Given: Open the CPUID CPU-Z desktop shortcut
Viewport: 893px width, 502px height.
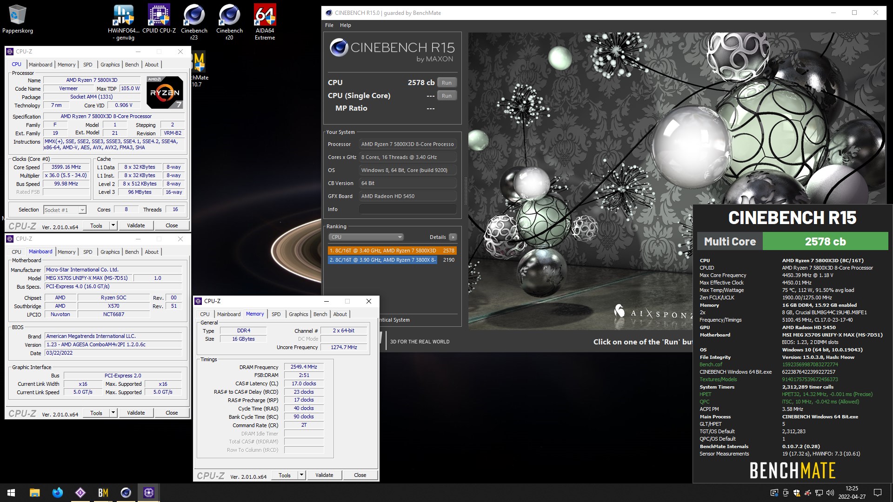Looking at the screenshot, I should 159,19.
